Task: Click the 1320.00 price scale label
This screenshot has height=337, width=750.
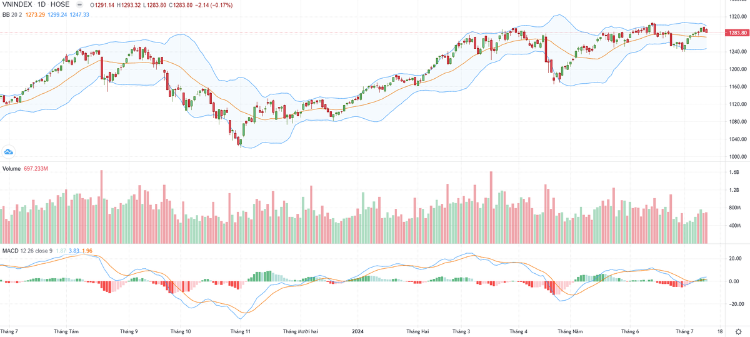Action: [735, 18]
